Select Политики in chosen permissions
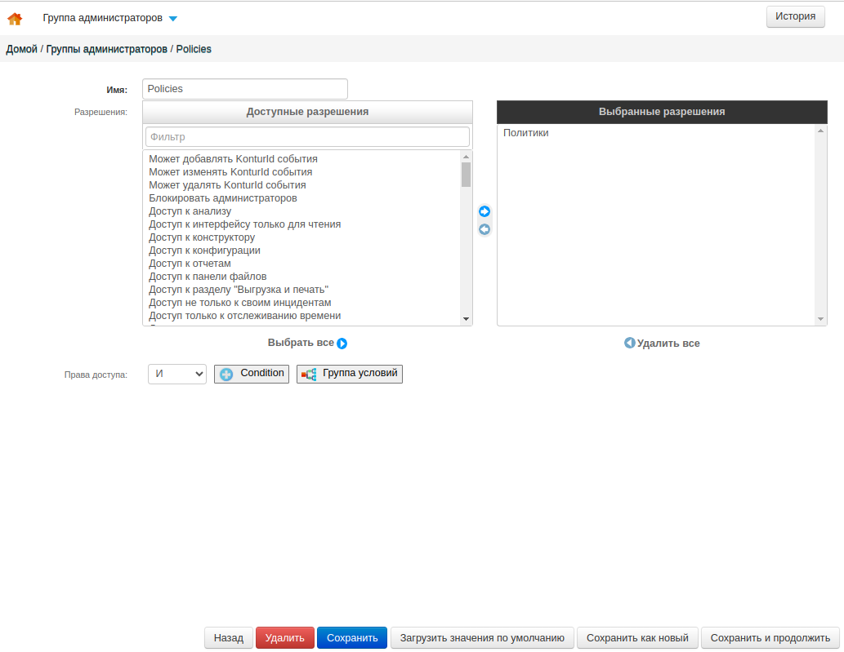This screenshot has width=844, height=652. (525, 133)
